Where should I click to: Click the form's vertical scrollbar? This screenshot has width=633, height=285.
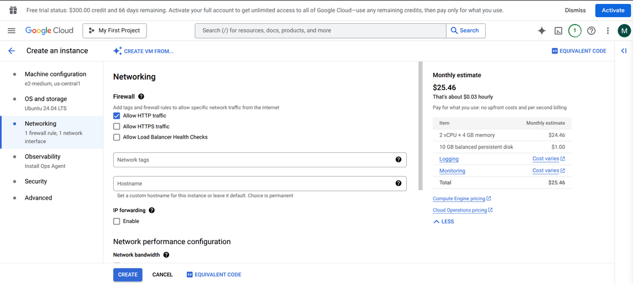point(420,126)
